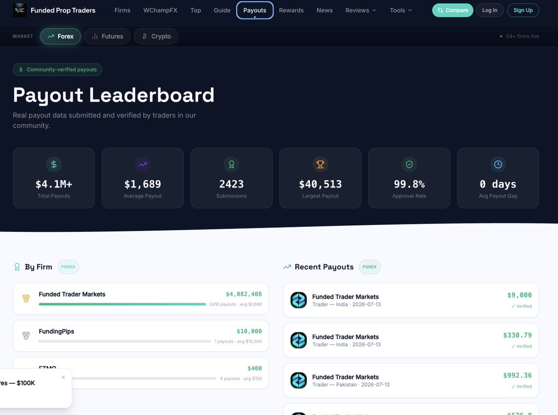Open the Firms nav item
Image resolution: width=558 pixels, height=415 pixels.
click(122, 10)
